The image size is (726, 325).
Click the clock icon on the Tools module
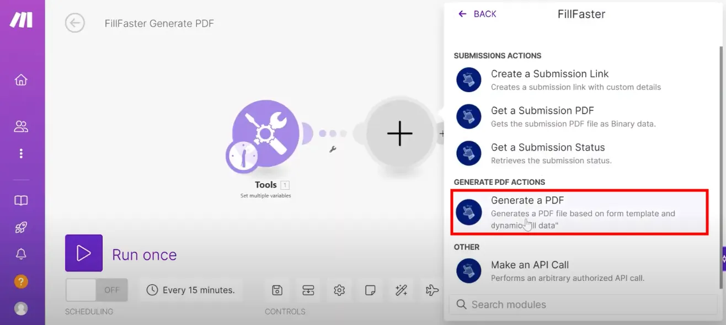[242, 156]
